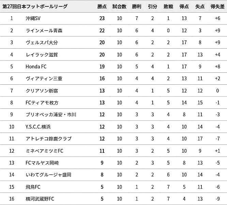This screenshot has height=205, width=227.
Task: Click the Y.S.C.C.横浜 team name
Action: tap(38, 127)
